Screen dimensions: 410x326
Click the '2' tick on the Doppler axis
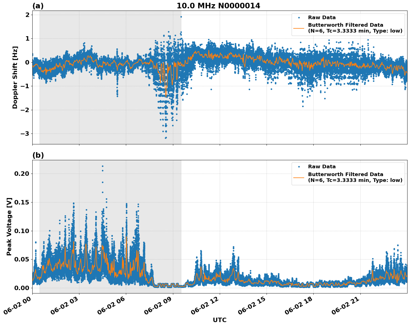27,15
